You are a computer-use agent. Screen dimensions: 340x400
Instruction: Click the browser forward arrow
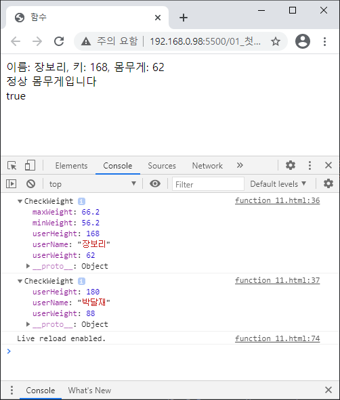tap(37, 41)
